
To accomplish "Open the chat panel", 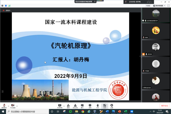I will (x=82, y=105).
